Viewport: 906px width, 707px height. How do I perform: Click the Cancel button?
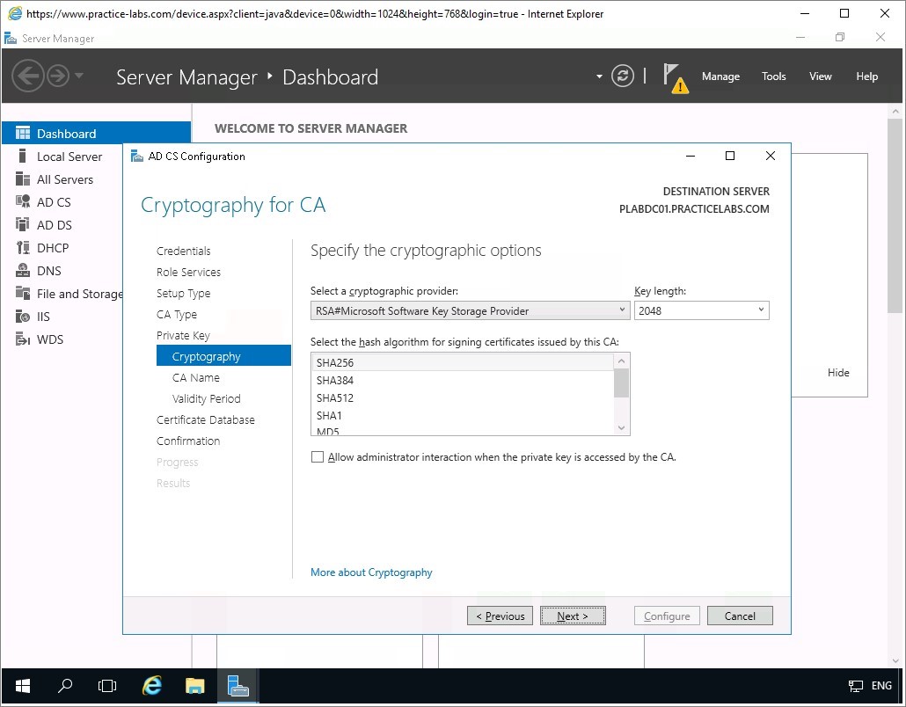tap(740, 616)
